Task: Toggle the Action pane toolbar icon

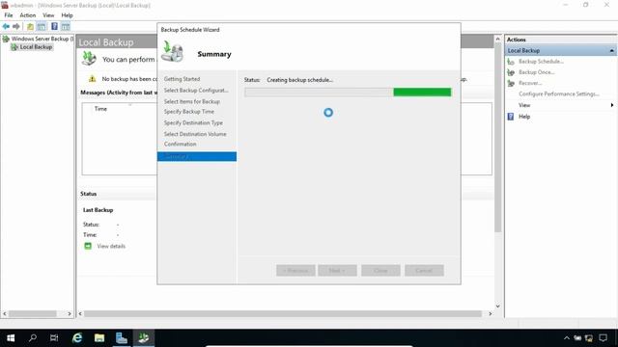Action: [x=66, y=26]
